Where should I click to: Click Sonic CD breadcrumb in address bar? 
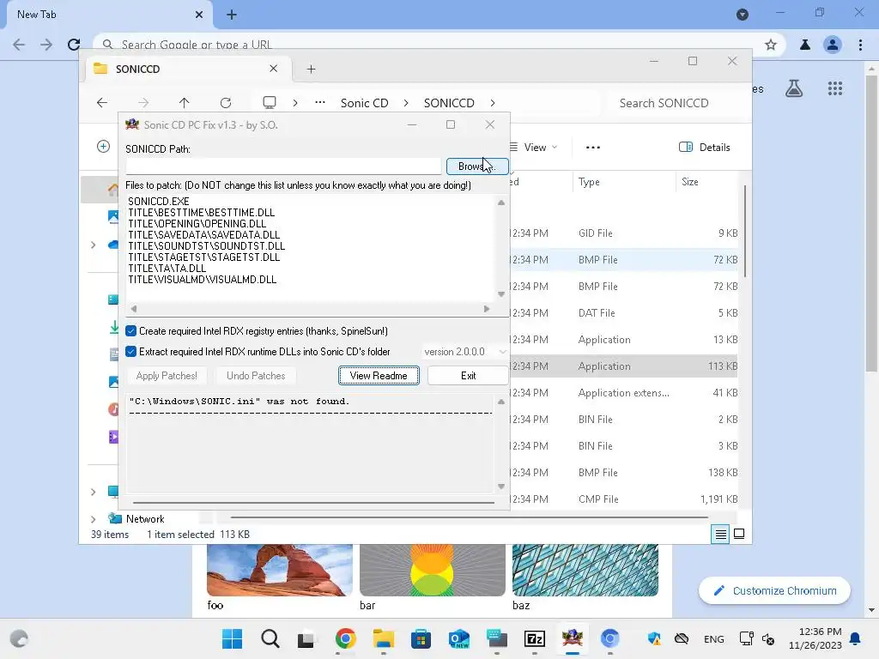click(x=364, y=103)
